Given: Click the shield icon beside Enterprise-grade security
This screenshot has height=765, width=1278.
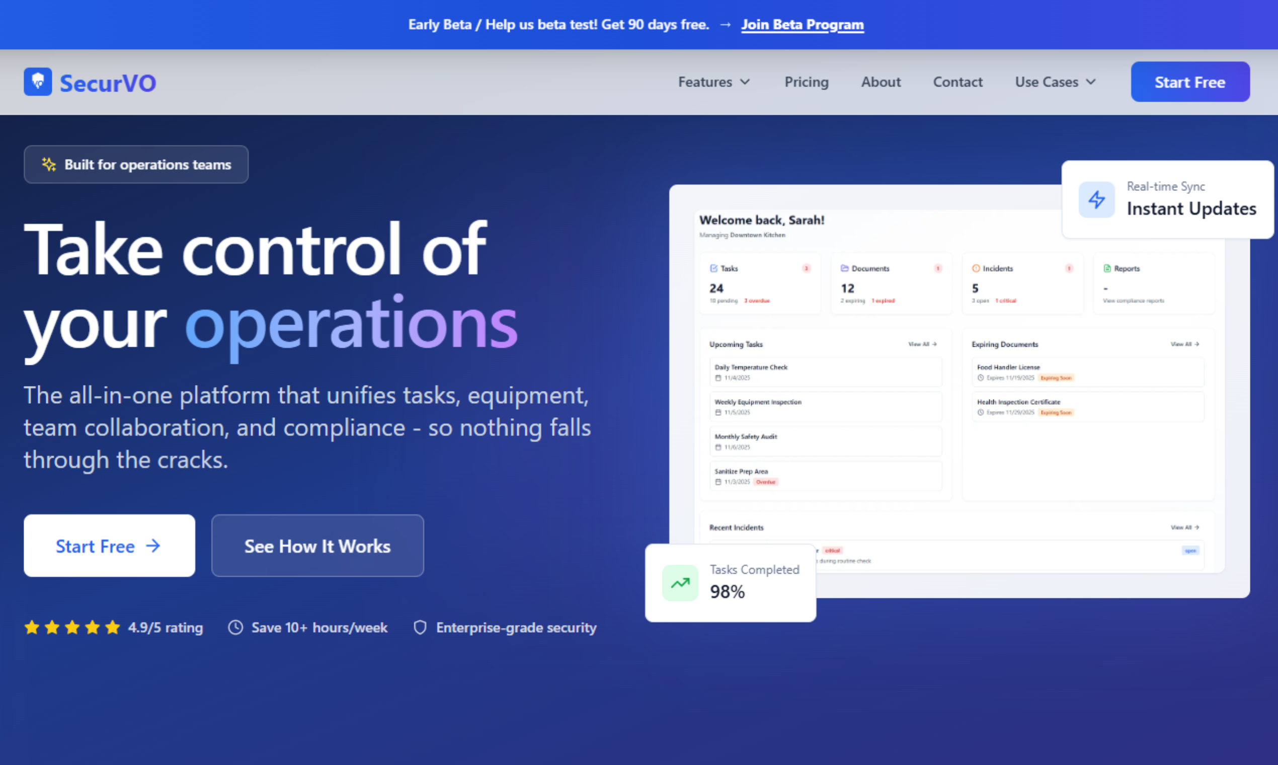Looking at the screenshot, I should click(420, 628).
